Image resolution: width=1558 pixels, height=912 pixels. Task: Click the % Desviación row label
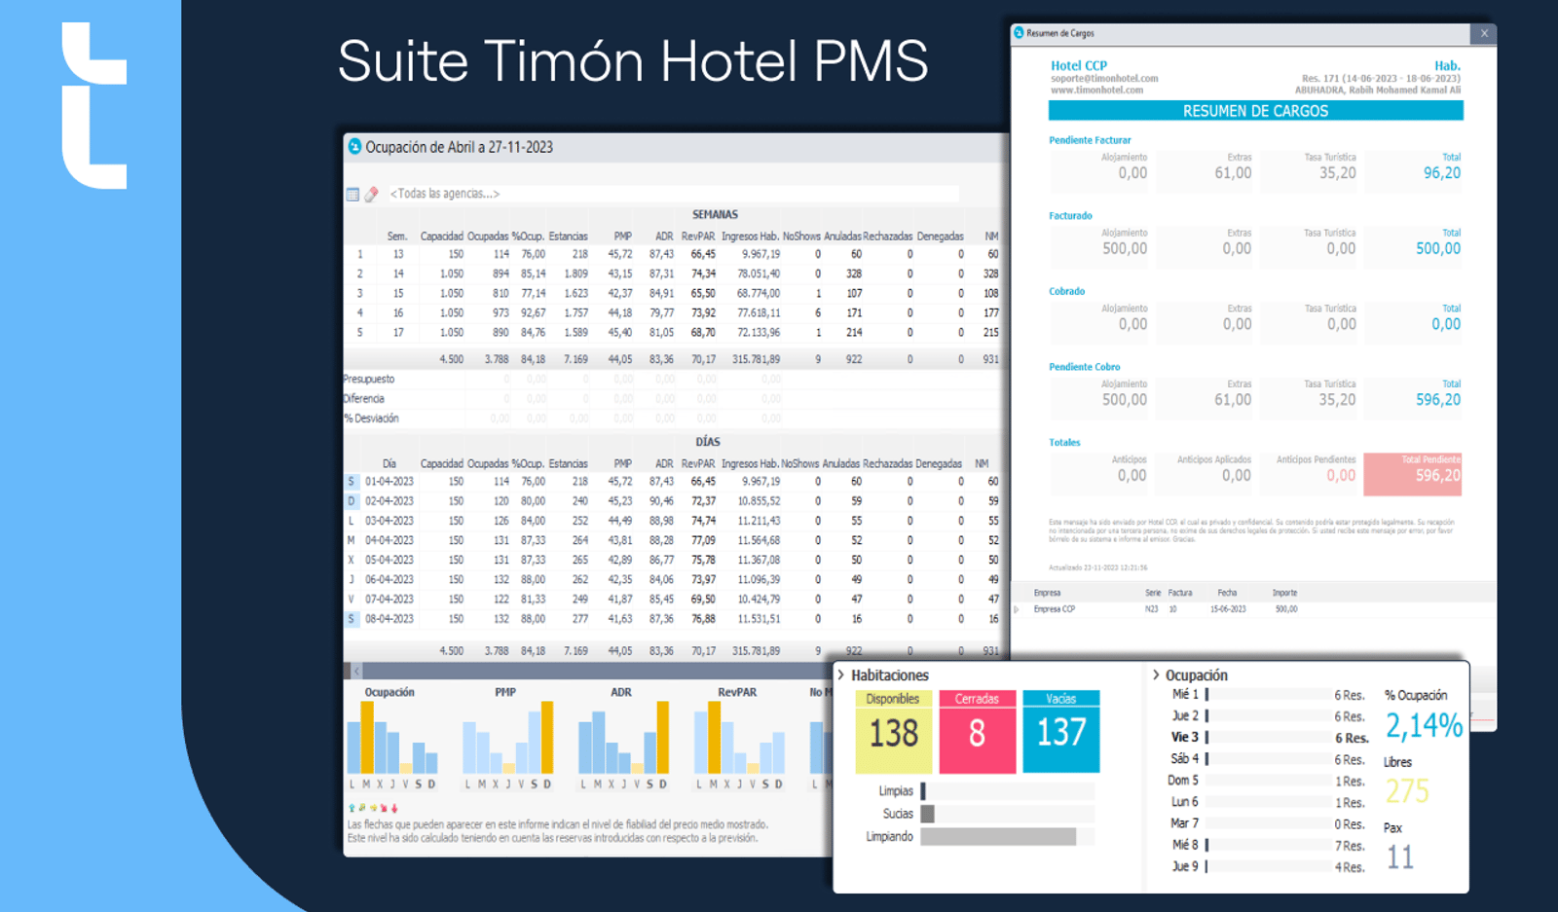coord(371,419)
